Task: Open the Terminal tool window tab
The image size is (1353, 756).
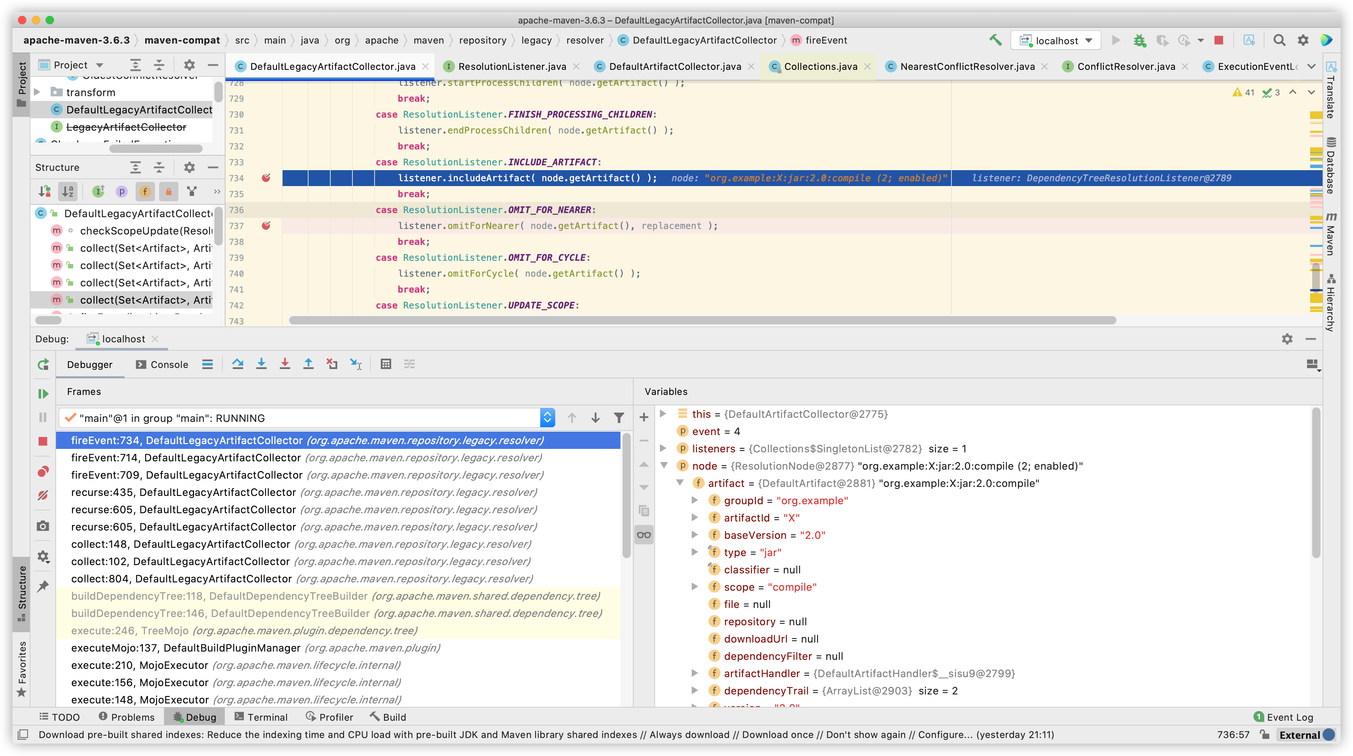Action: (261, 717)
